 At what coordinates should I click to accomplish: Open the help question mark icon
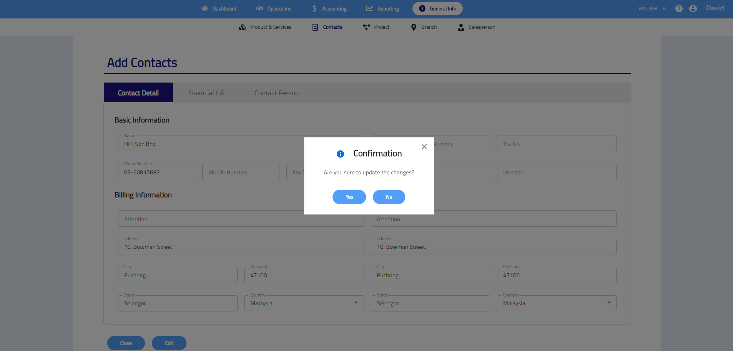[x=679, y=8]
